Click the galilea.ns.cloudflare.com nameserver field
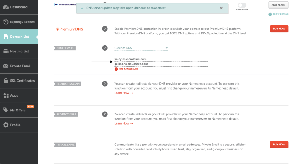This screenshot has width=303, height=164. click(x=161, y=64)
